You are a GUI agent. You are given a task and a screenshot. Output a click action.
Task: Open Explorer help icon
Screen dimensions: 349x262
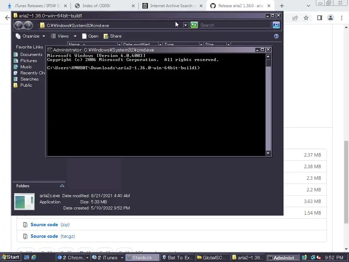(276, 36)
